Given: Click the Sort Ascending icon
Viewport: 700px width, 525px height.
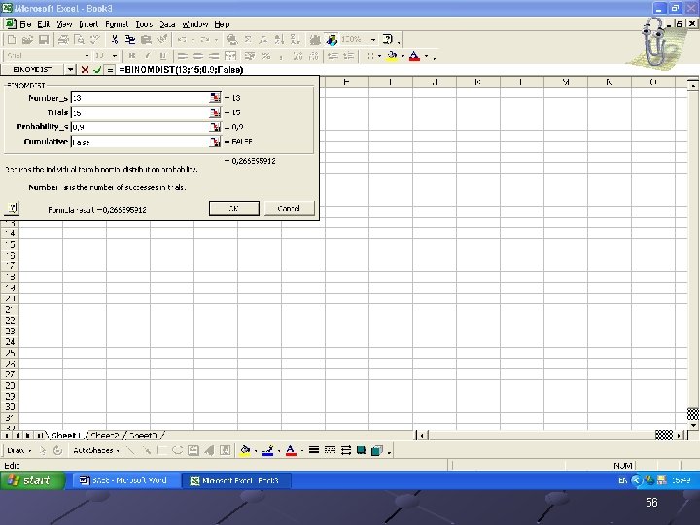Looking at the screenshot, I should [x=279, y=40].
